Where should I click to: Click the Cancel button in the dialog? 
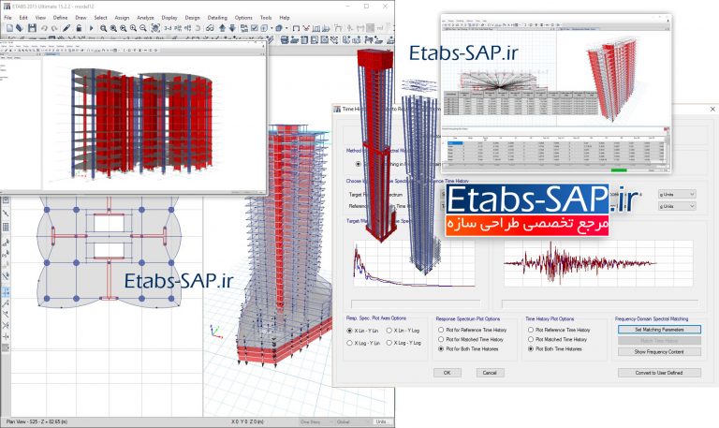488,372
